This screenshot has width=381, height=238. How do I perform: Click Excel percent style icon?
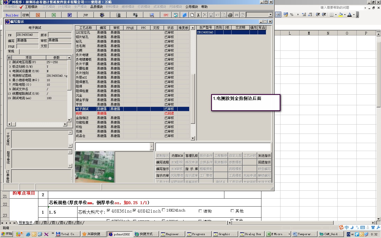[292, 15]
